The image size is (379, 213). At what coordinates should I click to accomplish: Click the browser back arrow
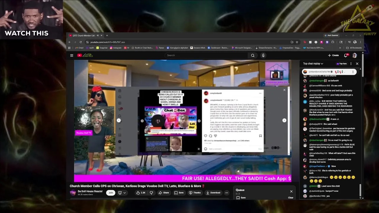coord(70,42)
